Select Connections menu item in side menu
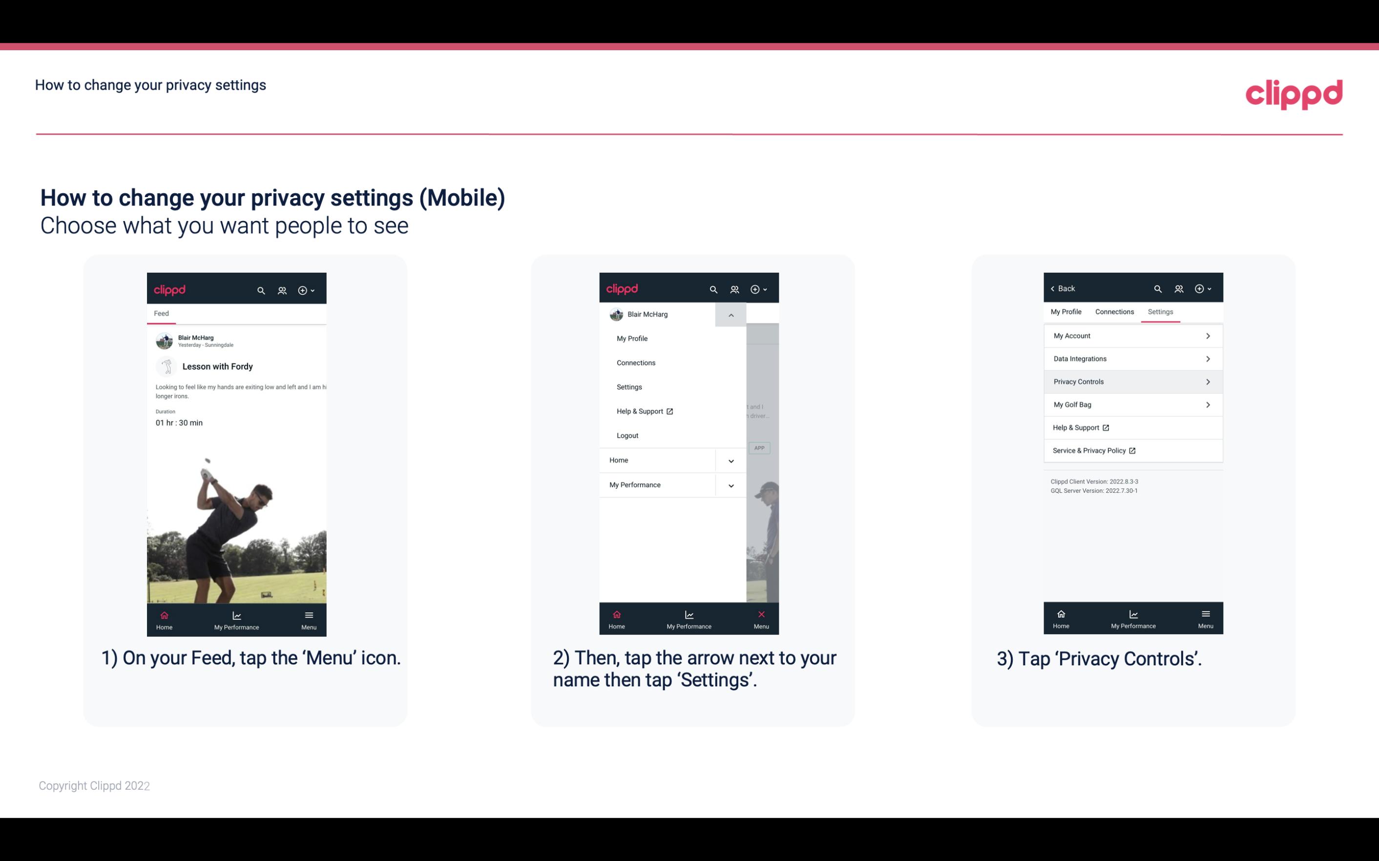This screenshot has height=861, width=1379. pyautogui.click(x=636, y=362)
